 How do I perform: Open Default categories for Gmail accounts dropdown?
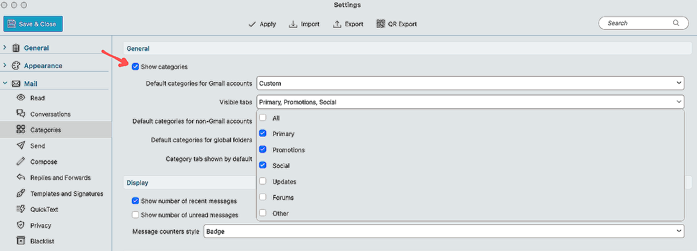pos(470,83)
